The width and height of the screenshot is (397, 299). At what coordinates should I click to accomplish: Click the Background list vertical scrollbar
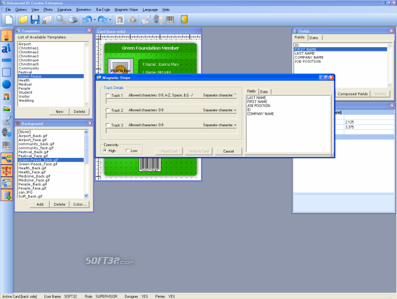point(86,164)
